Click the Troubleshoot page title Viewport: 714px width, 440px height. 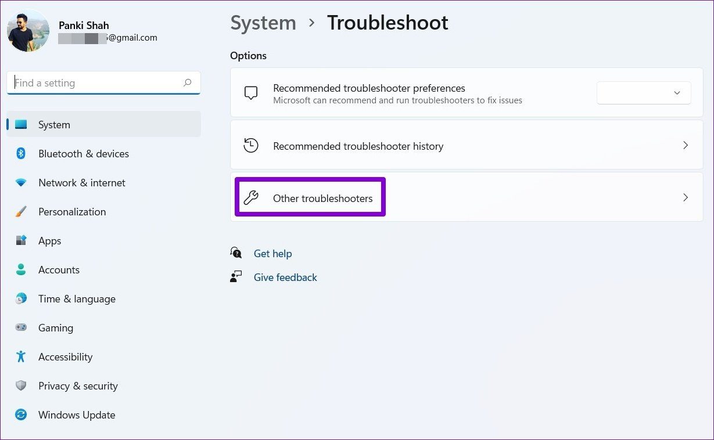[x=388, y=23]
